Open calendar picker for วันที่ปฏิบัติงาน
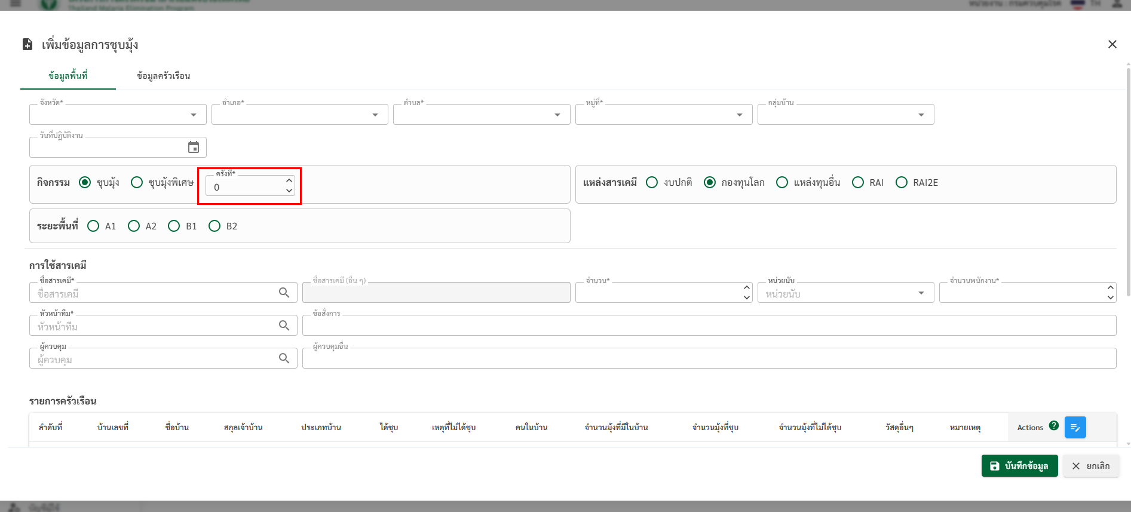 pos(194,147)
